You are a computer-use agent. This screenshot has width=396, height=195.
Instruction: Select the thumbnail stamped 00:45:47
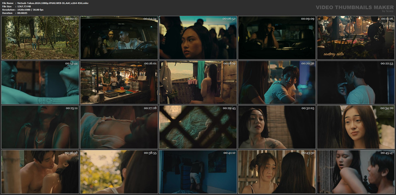tap(356, 172)
